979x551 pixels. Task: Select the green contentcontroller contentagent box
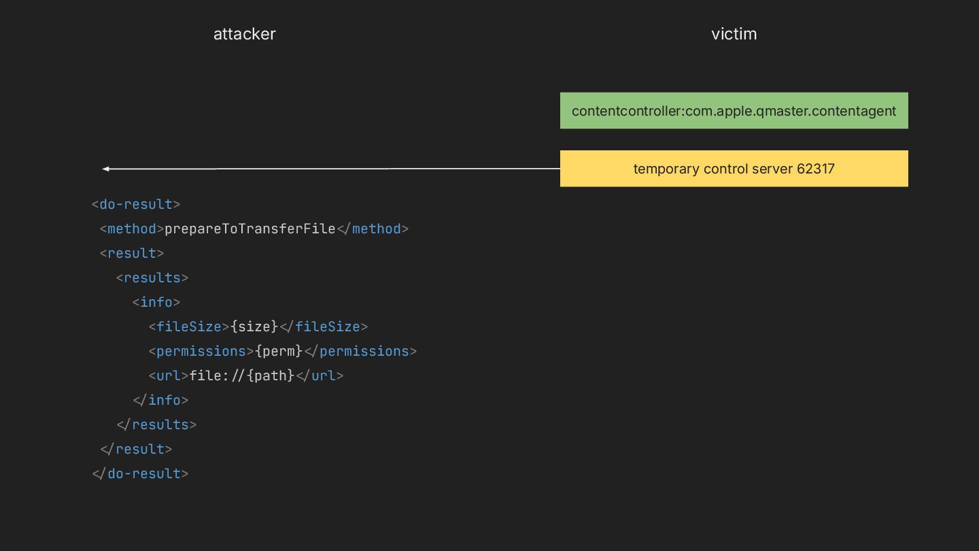(734, 111)
